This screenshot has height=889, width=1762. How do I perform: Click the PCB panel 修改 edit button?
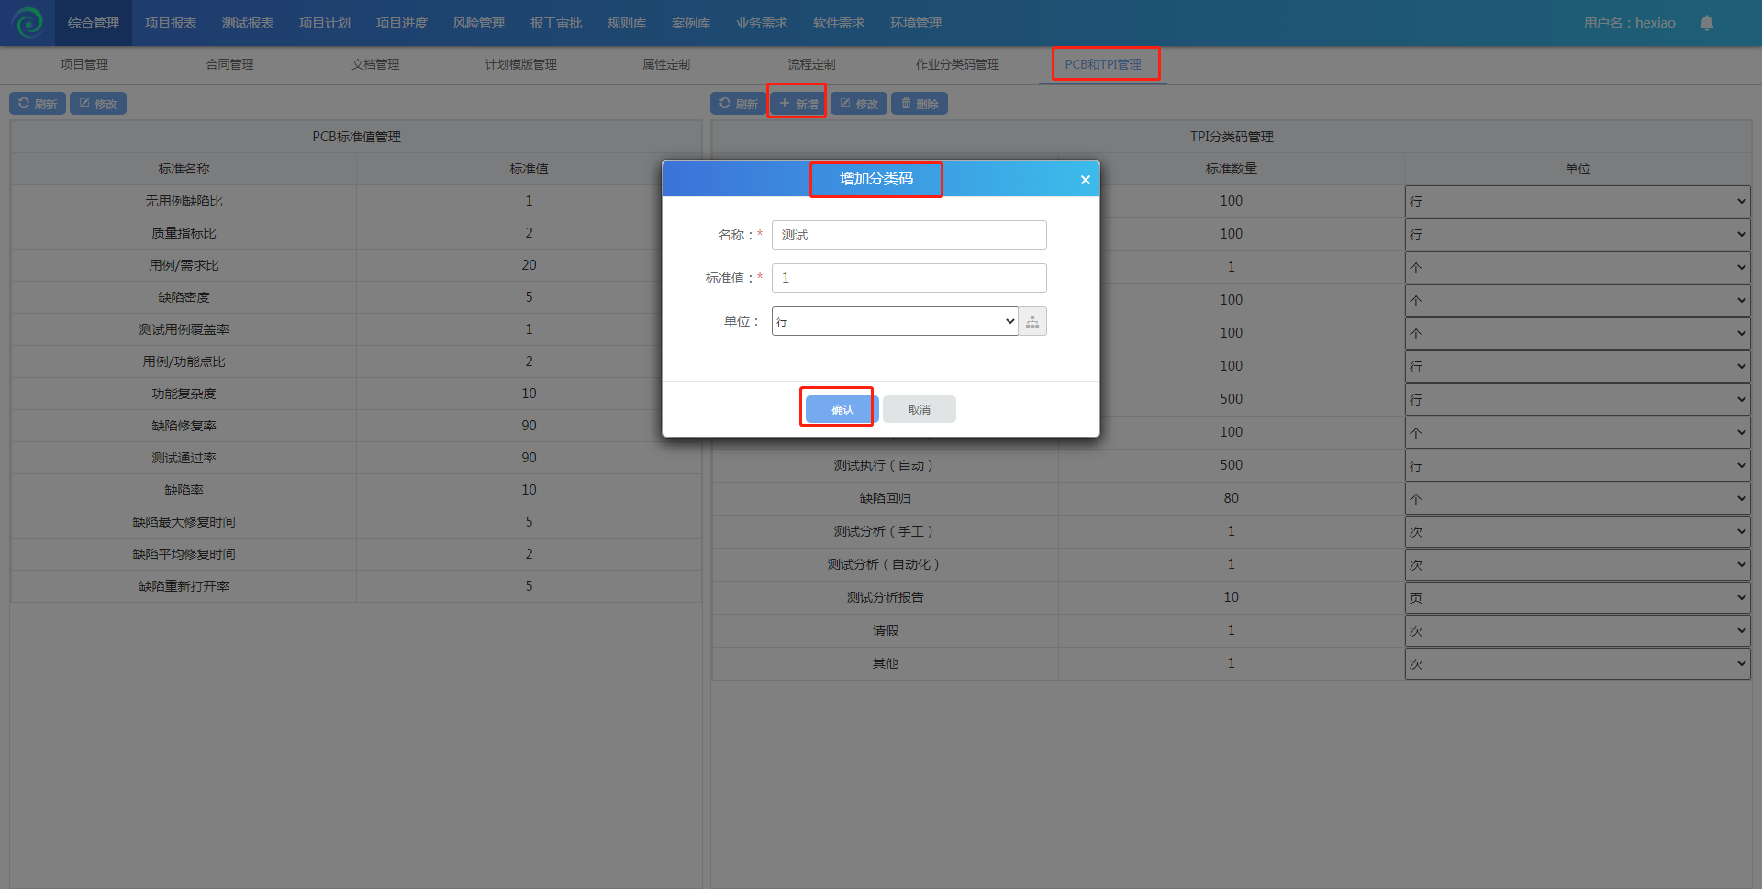pyautogui.click(x=98, y=104)
